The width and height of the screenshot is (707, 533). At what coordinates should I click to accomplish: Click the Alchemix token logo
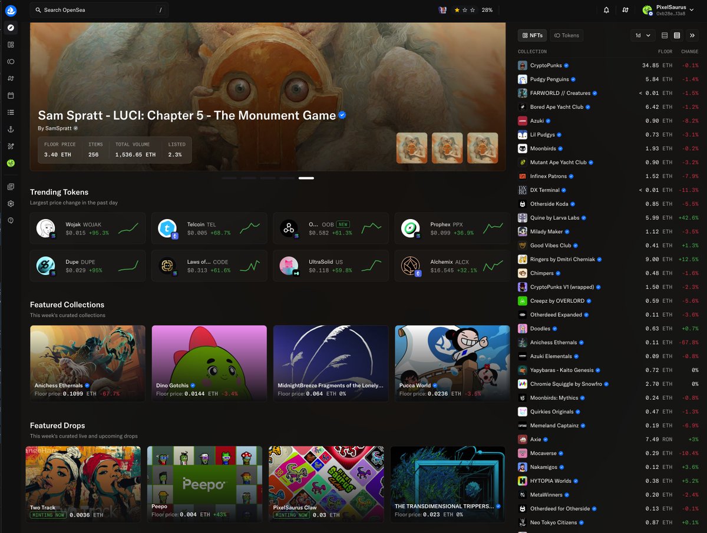pyautogui.click(x=410, y=266)
